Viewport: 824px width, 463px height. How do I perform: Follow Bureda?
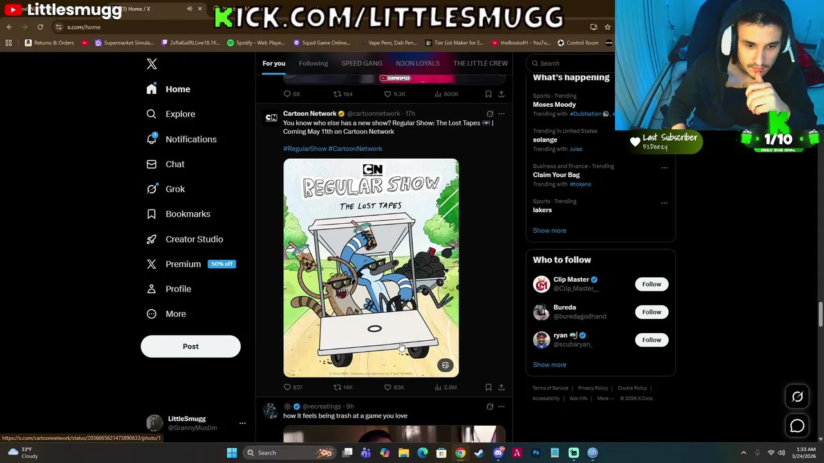tap(651, 312)
